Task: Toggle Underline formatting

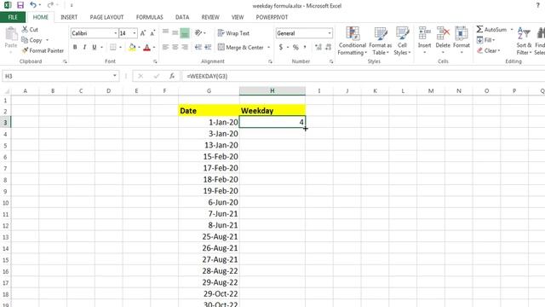Action: pyautogui.click(x=95, y=47)
